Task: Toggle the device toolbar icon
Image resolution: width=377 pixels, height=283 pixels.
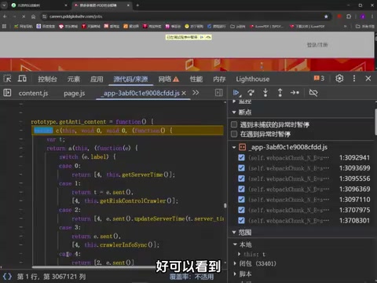Action: click(22, 79)
